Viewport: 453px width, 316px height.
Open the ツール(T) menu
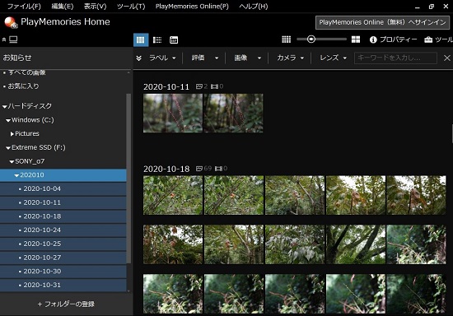point(131,7)
